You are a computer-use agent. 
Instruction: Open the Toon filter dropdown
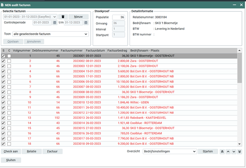pyautogui.click(x=85, y=34)
